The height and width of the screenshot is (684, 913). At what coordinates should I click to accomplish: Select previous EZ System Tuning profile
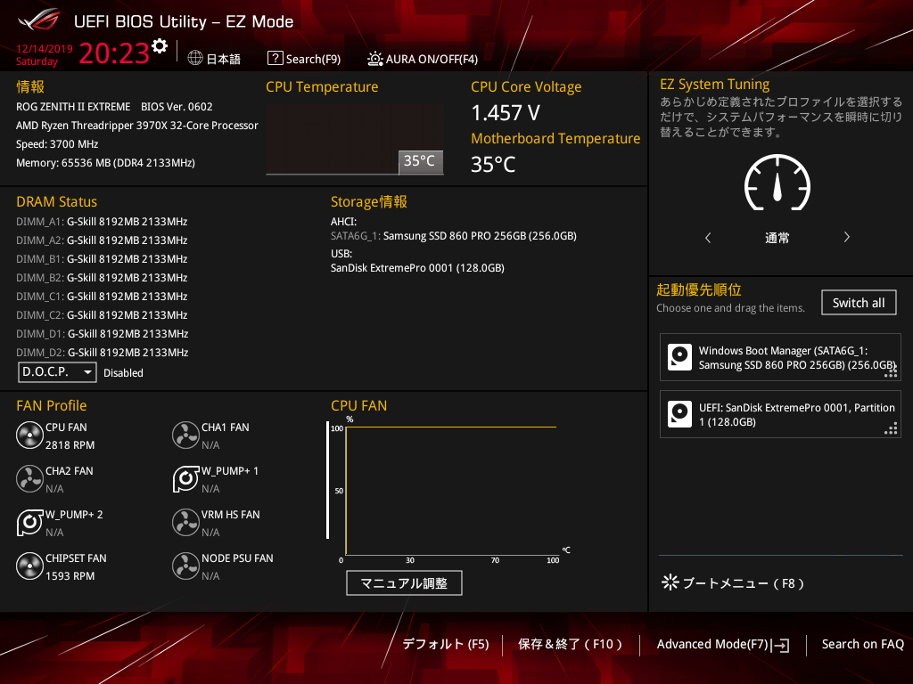pos(708,237)
